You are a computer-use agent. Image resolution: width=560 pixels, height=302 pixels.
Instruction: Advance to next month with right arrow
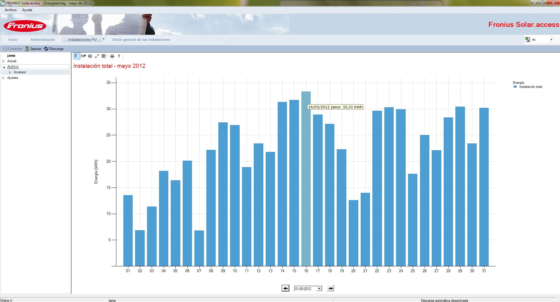click(331, 288)
